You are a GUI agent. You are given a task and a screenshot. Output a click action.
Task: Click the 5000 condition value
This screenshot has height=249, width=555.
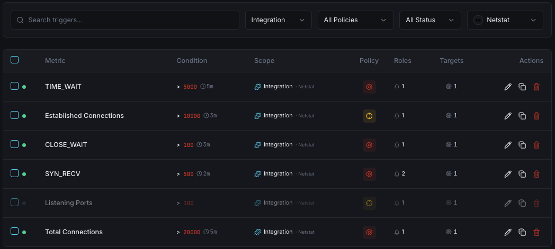coord(190,87)
